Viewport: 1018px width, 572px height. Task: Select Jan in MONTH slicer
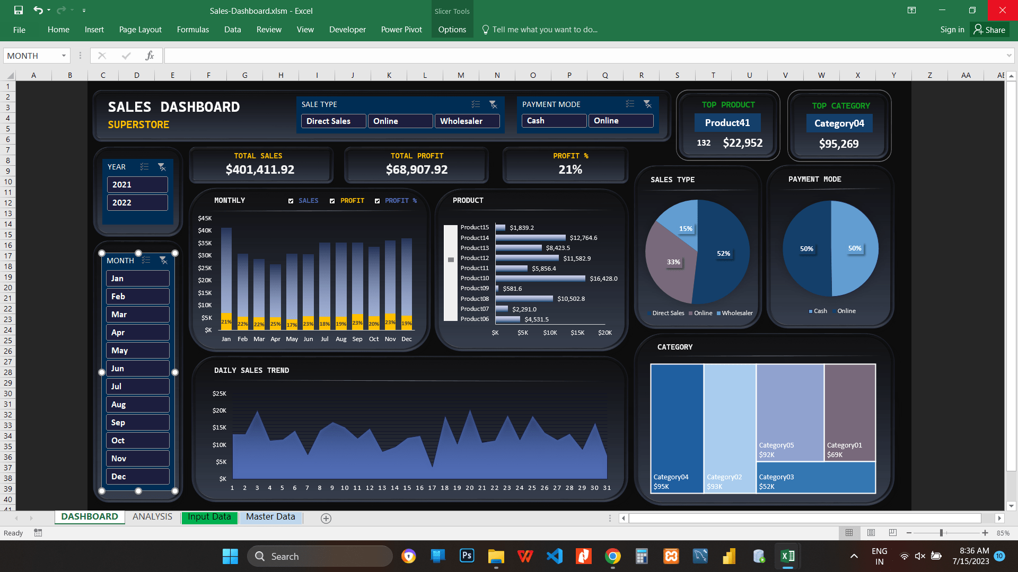[138, 279]
